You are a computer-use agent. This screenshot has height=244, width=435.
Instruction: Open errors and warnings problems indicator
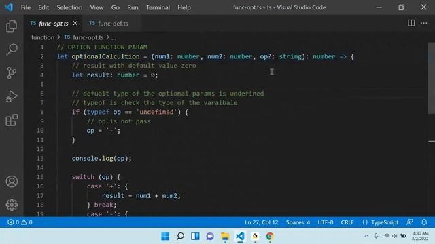[20, 222]
